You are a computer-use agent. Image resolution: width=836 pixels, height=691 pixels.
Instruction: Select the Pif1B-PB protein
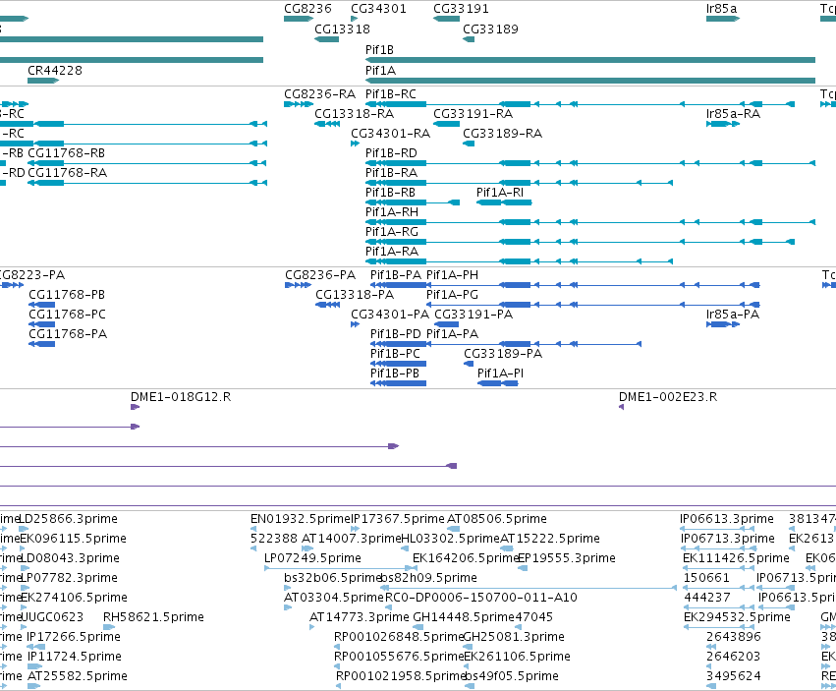click(x=398, y=383)
